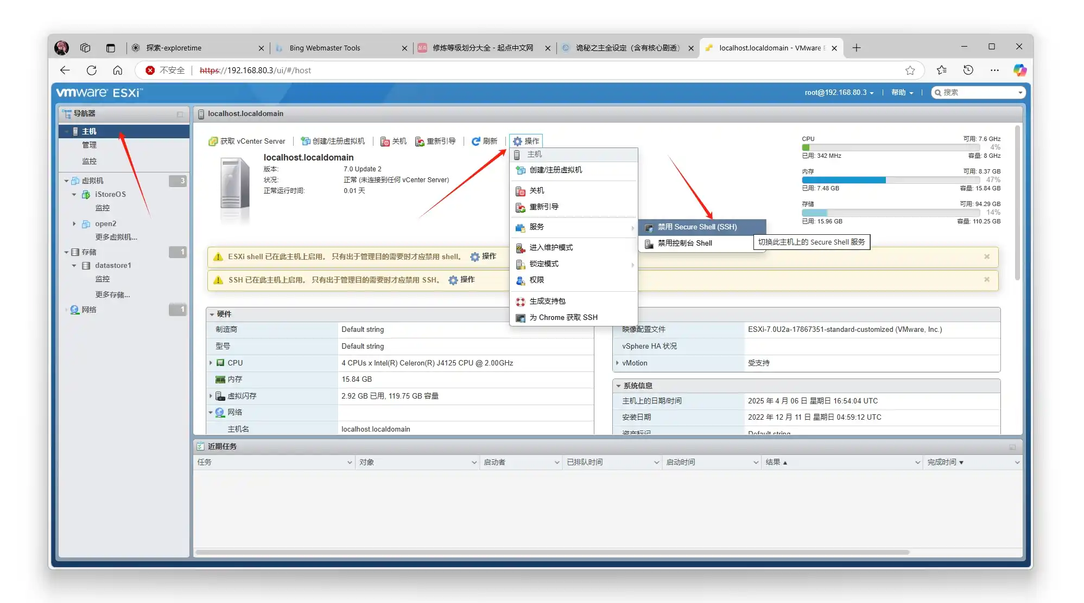
Task: Click the browser address bar URL
Action: click(x=255, y=70)
